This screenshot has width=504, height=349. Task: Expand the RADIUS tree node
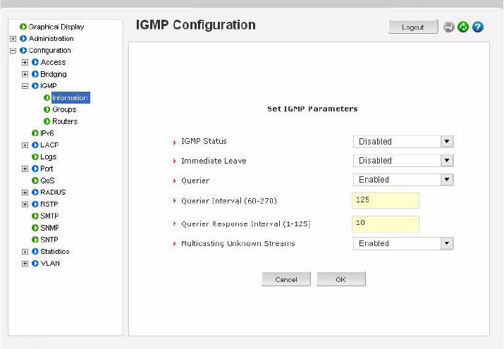[x=25, y=192]
